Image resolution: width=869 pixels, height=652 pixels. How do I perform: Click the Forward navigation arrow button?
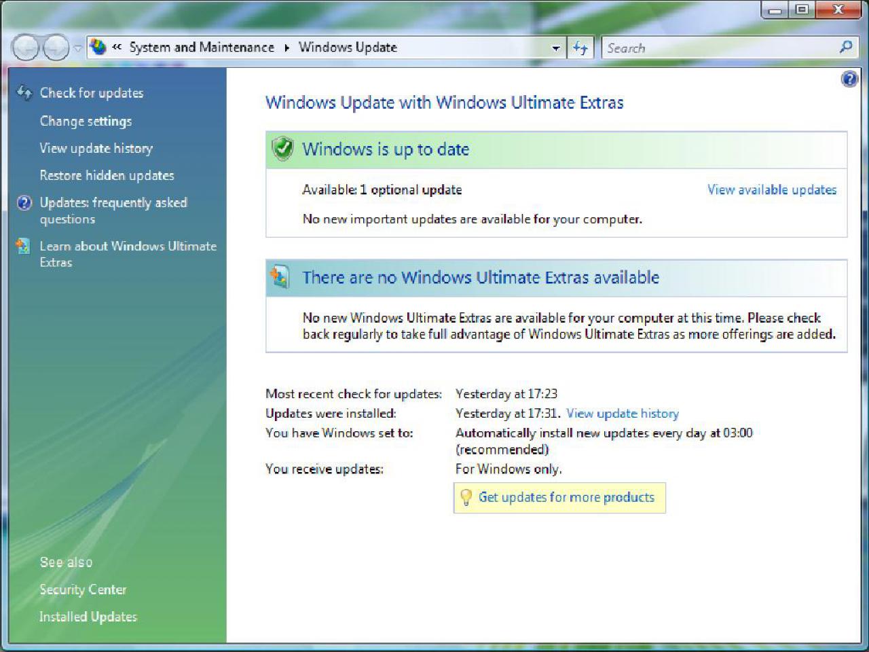tap(56, 48)
